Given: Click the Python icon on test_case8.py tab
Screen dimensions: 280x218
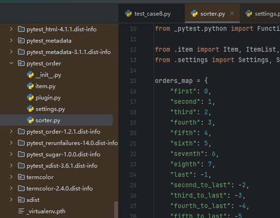Looking at the screenshot, I should click(128, 14).
